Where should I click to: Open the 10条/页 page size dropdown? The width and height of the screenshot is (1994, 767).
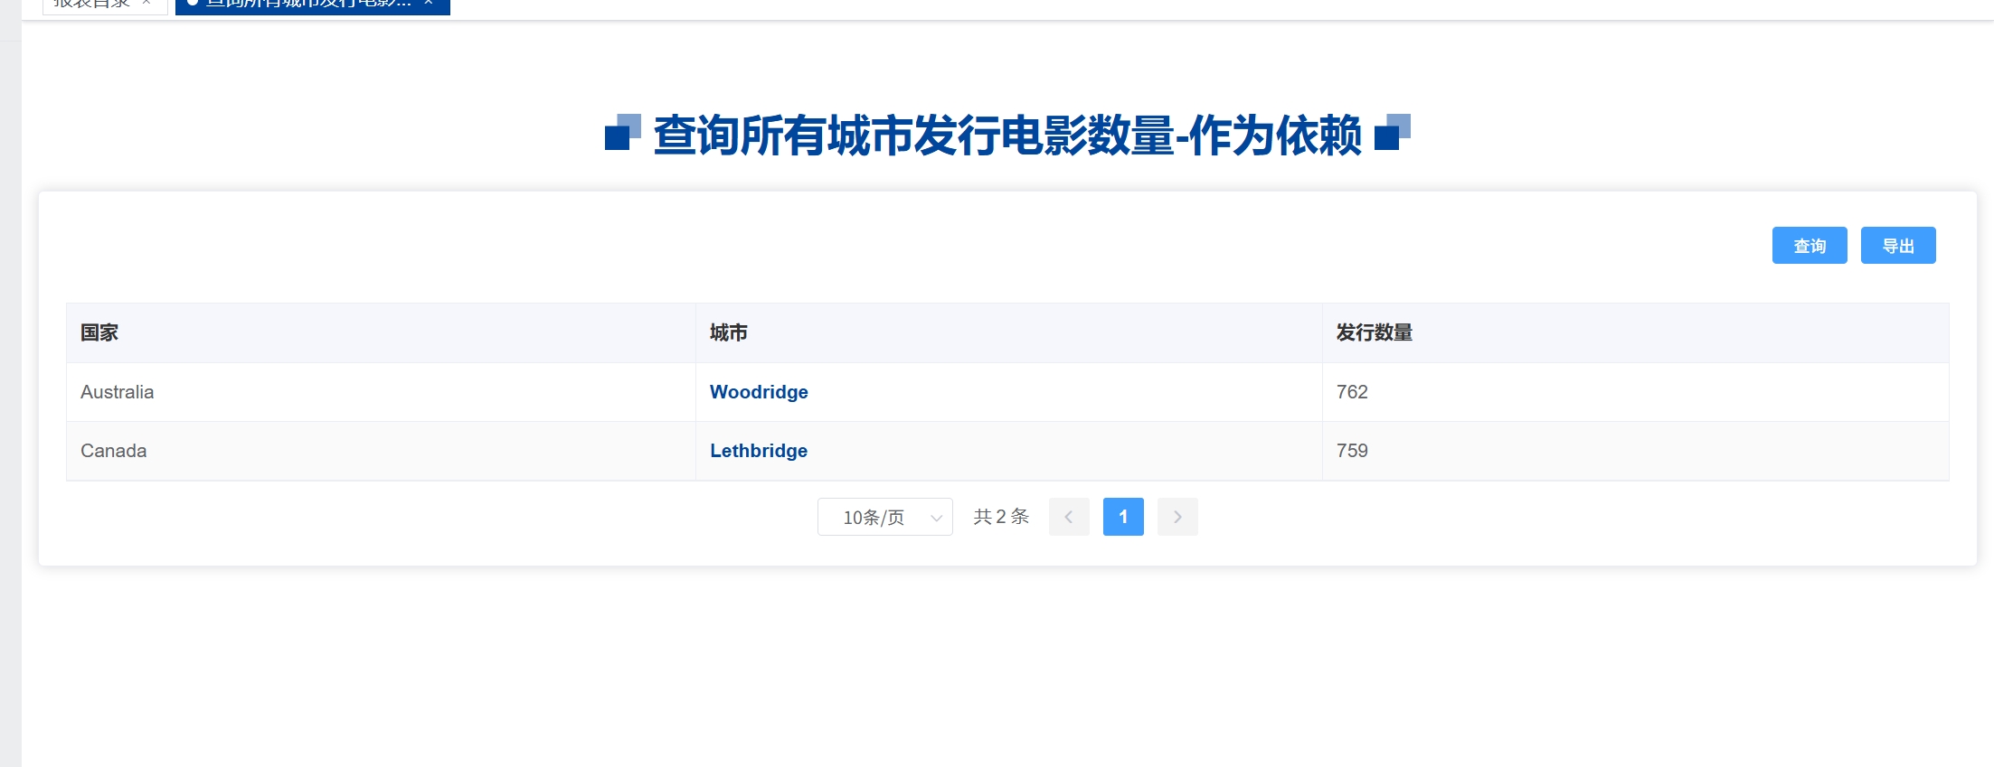(884, 517)
